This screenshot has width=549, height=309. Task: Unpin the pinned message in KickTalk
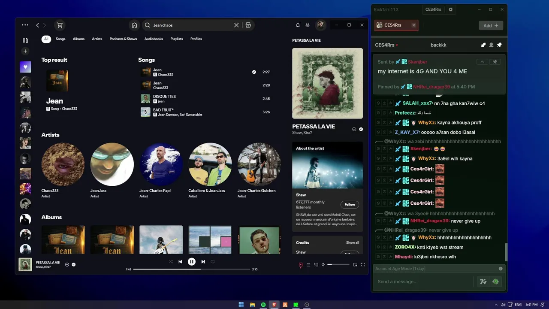point(495,62)
